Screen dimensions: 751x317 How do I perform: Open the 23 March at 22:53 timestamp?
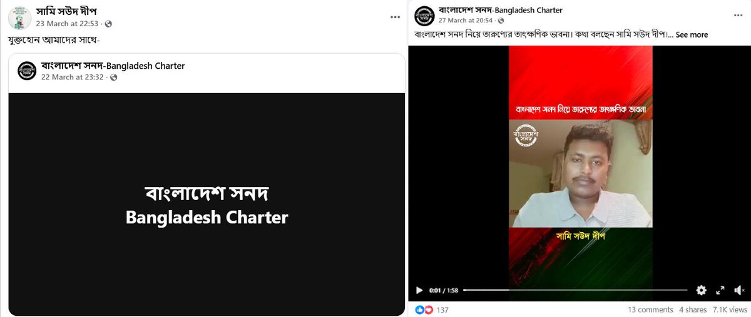(68, 24)
